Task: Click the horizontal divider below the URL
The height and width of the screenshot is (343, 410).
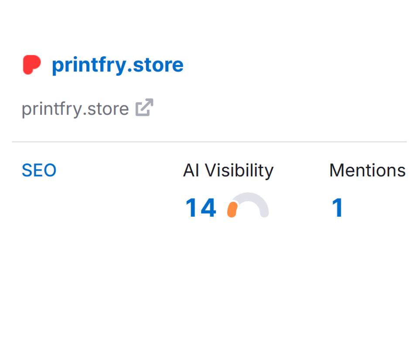Action: click(x=209, y=142)
